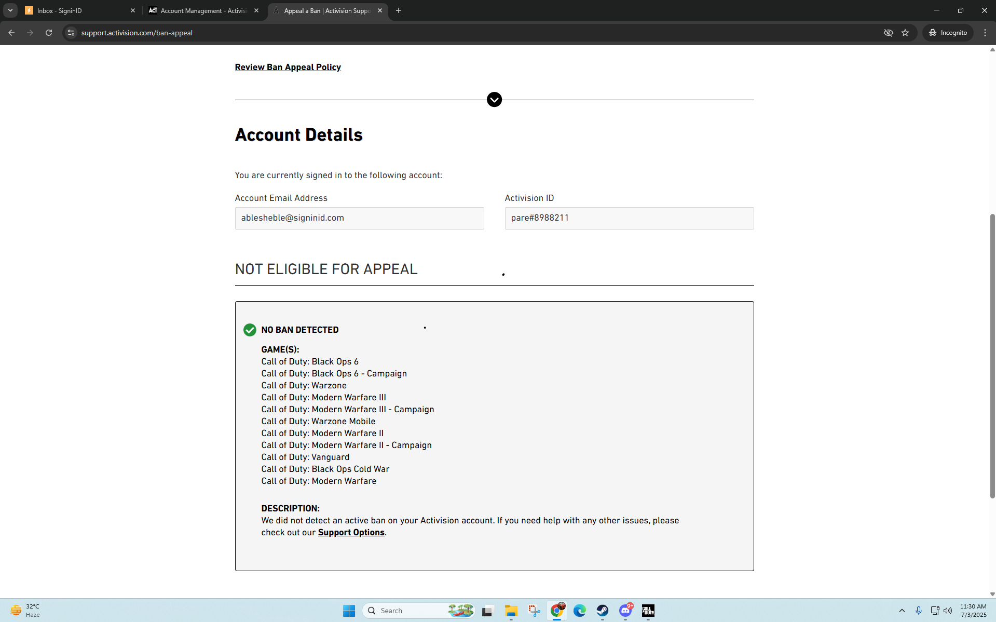Go back to the previous page
This screenshot has height=622, width=996.
pos(11,33)
